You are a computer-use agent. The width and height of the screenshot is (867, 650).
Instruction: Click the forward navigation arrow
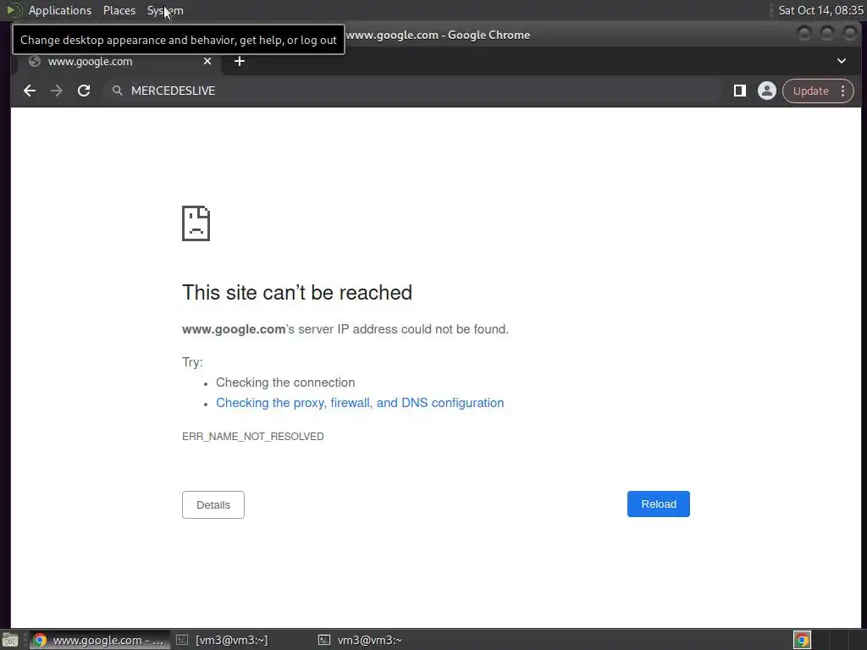(57, 91)
